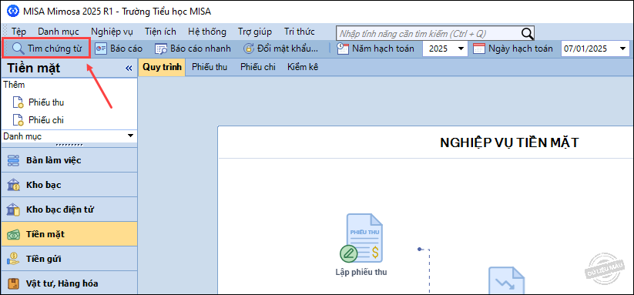This screenshot has height=295, width=634.
Task: Open the Tiện ích menu
Action: [x=160, y=32]
